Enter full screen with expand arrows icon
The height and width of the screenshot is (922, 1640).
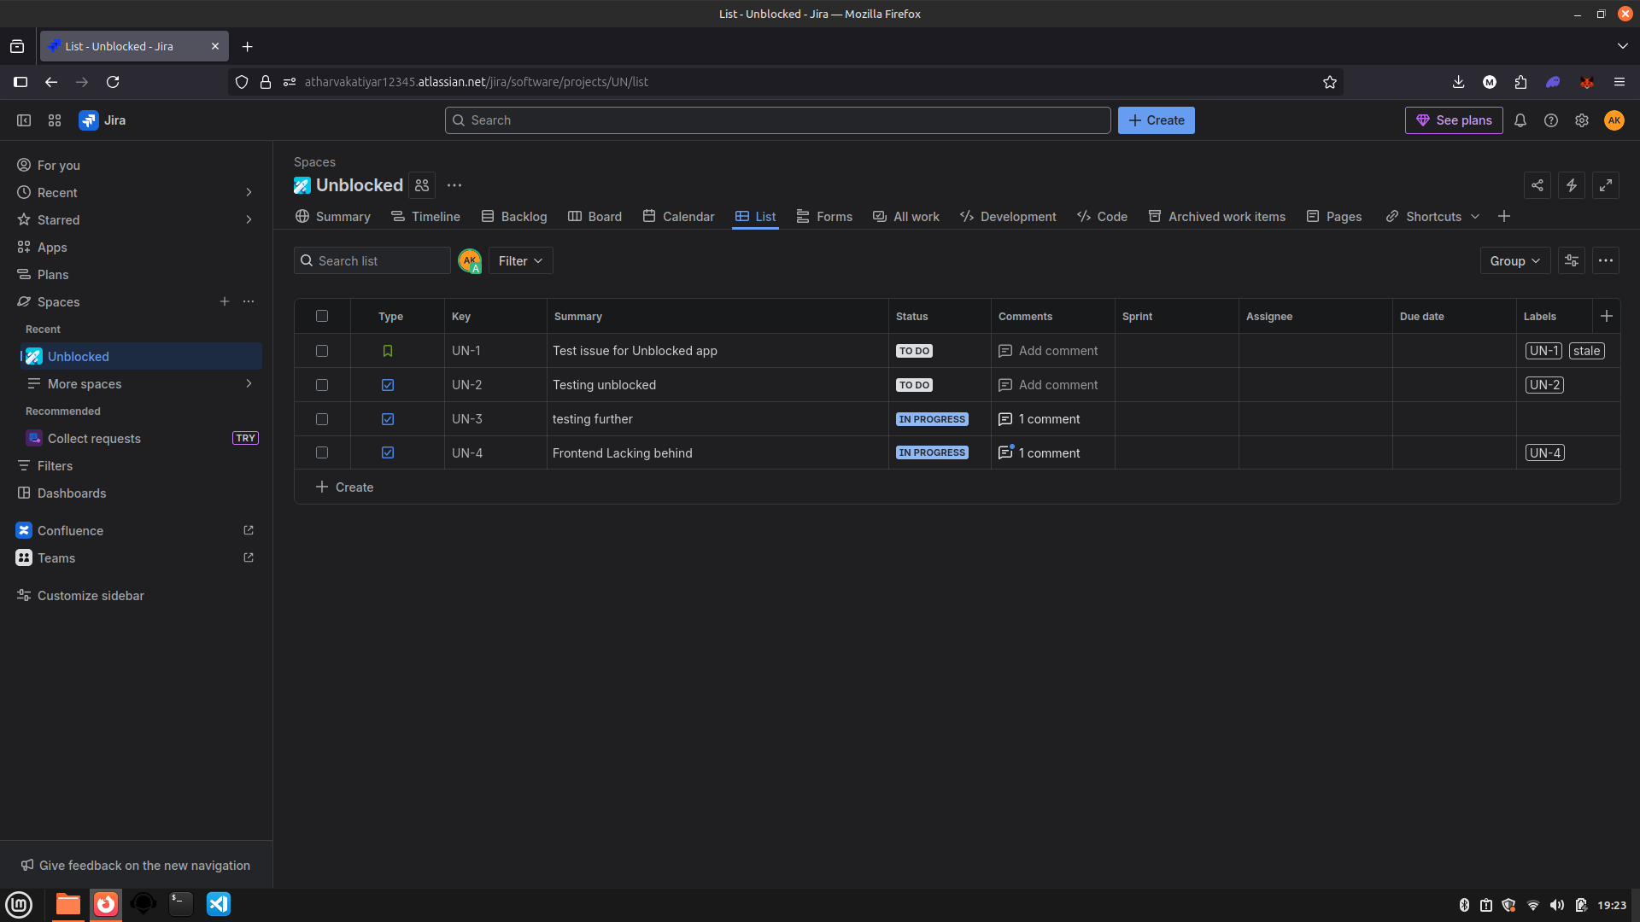pyautogui.click(x=1606, y=185)
